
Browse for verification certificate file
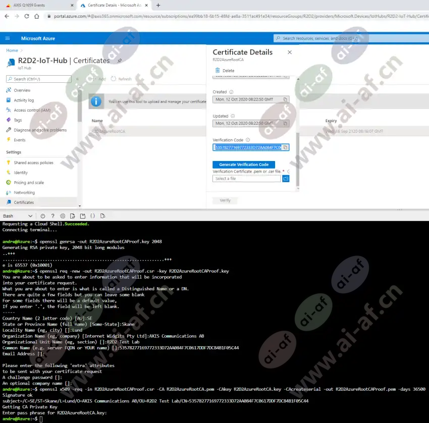click(286, 178)
